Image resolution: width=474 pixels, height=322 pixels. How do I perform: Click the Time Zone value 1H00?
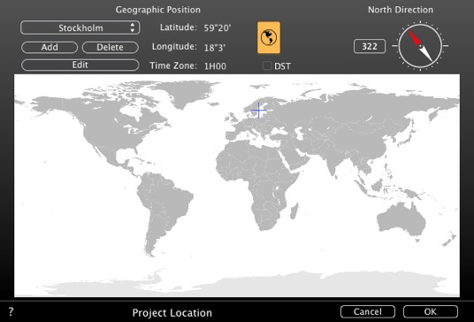click(x=215, y=66)
